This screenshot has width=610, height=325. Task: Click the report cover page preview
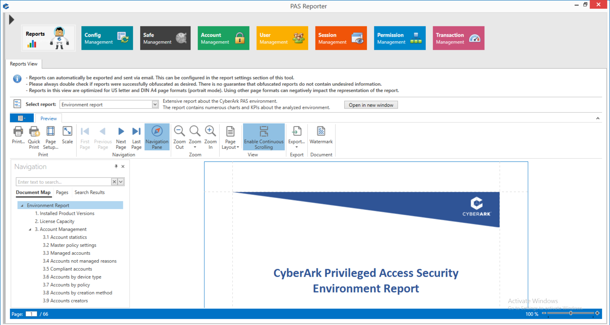click(x=366, y=235)
